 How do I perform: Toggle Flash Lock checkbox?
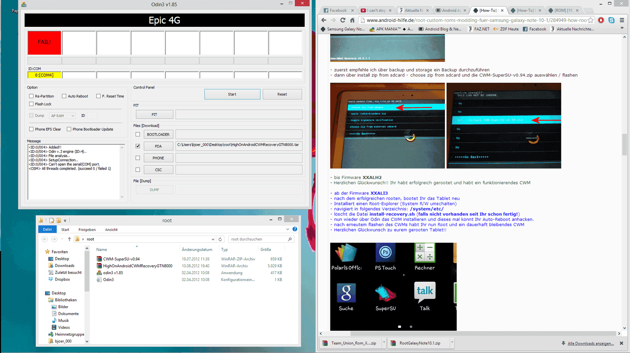[x=31, y=104]
